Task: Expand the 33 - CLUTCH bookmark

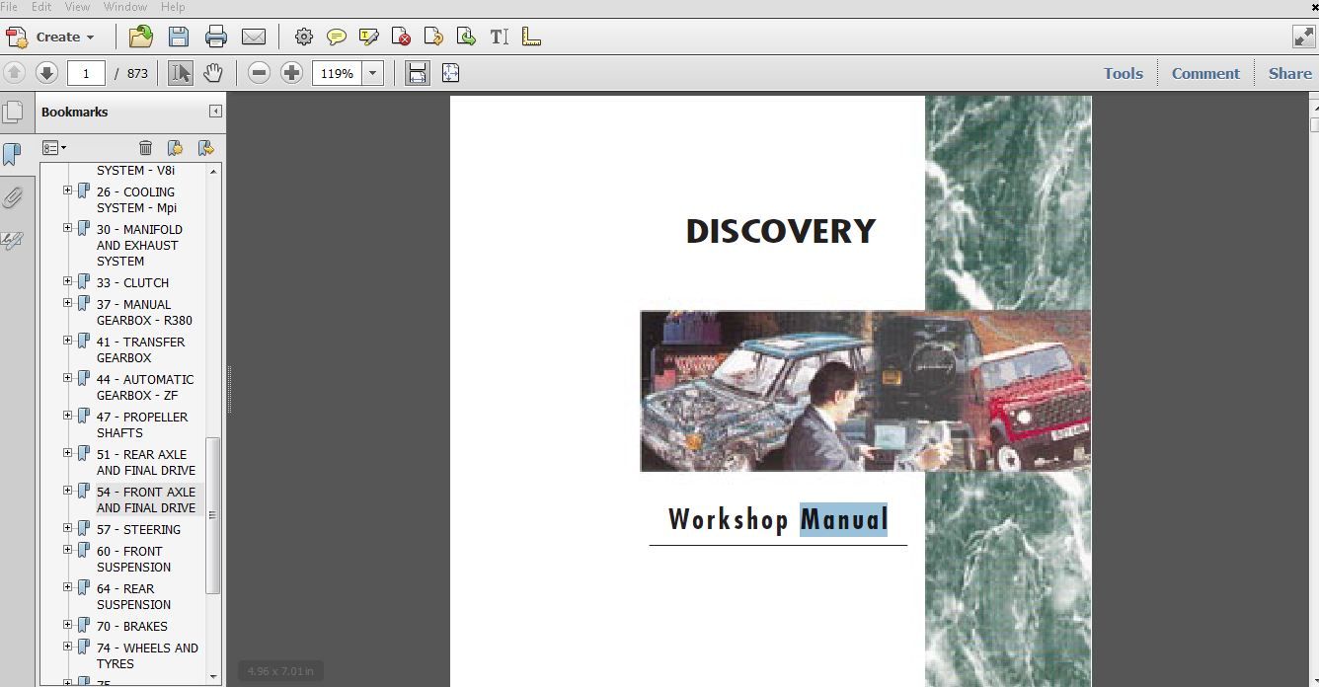Action: pyautogui.click(x=68, y=281)
